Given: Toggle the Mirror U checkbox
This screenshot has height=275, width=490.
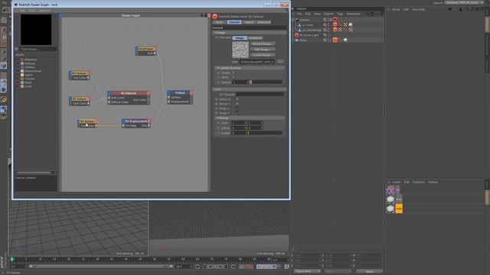Looking at the screenshot, I should click(x=237, y=99).
